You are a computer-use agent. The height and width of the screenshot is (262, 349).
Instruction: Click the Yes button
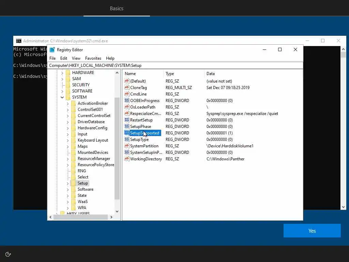pyautogui.click(x=312, y=231)
